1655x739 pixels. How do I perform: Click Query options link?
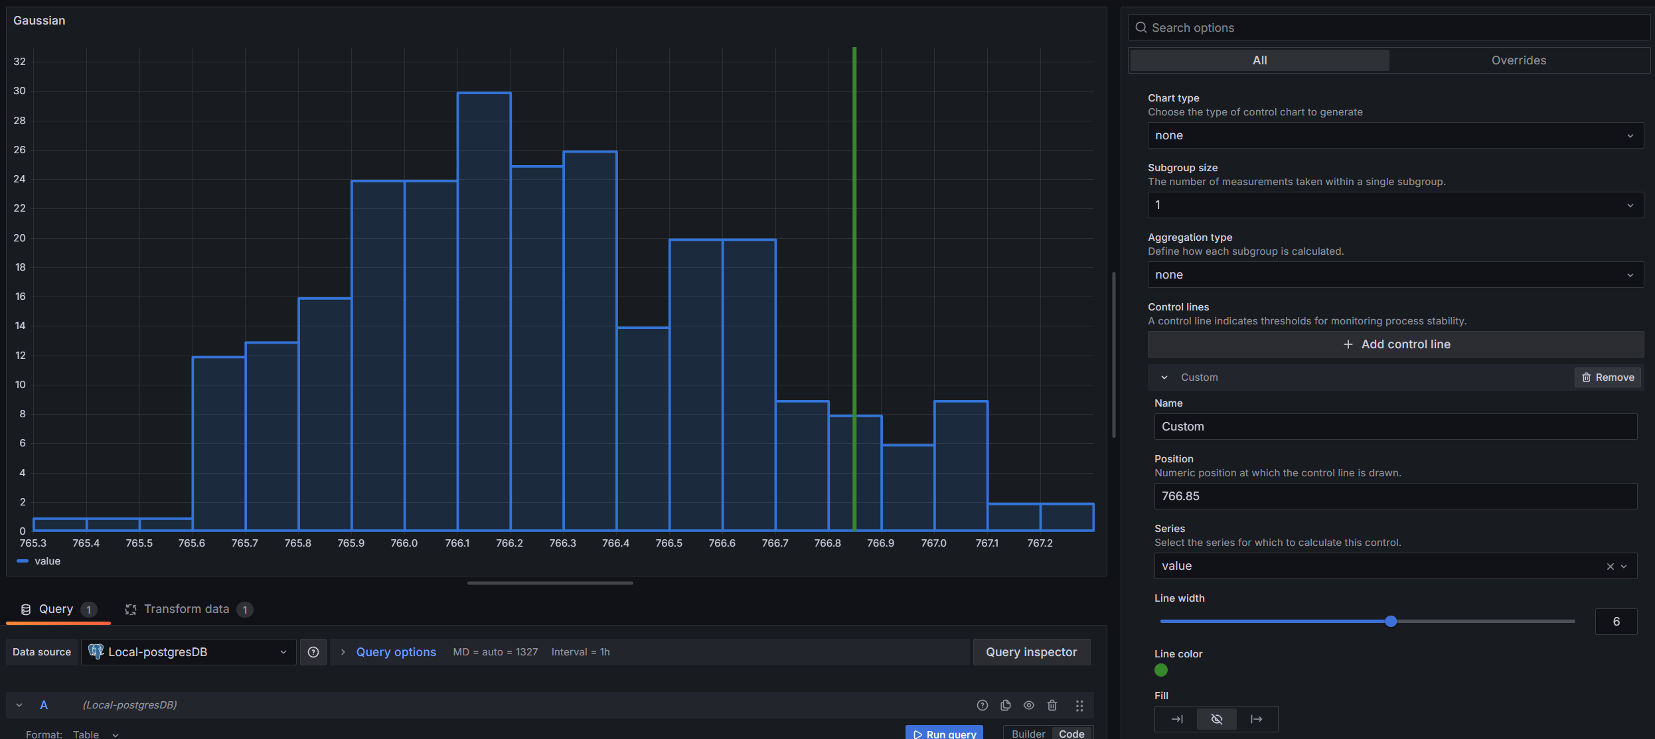[x=396, y=652]
